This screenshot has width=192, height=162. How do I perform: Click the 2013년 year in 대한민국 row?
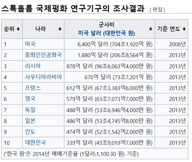pos(171,143)
